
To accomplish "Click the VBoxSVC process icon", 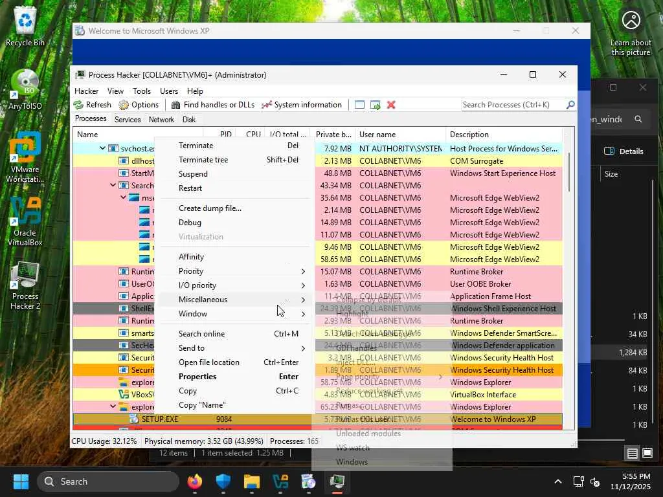I will [x=124, y=394].
